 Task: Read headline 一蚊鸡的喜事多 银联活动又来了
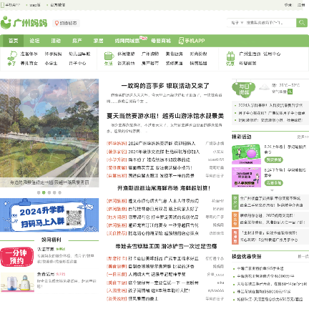[x=165, y=86]
